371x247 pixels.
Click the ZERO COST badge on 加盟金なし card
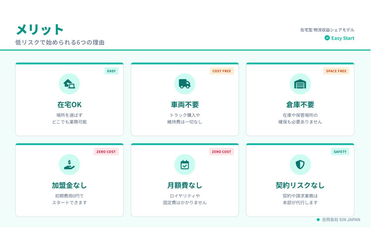tap(106, 152)
